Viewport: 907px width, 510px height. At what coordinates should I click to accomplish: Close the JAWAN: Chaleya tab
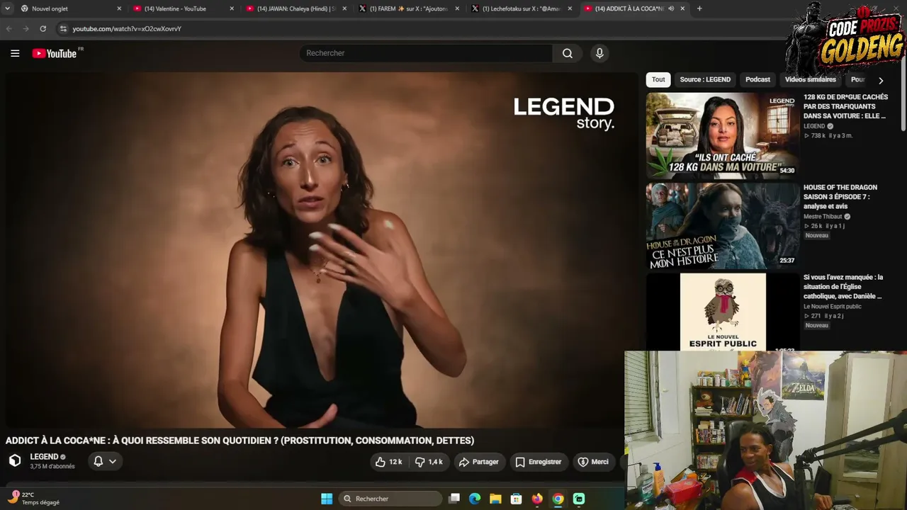click(x=344, y=8)
